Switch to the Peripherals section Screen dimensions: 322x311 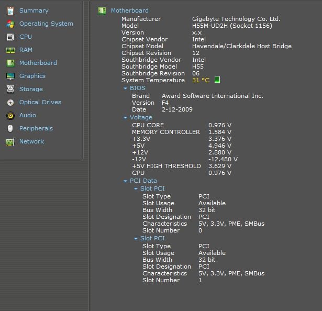(36, 128)
